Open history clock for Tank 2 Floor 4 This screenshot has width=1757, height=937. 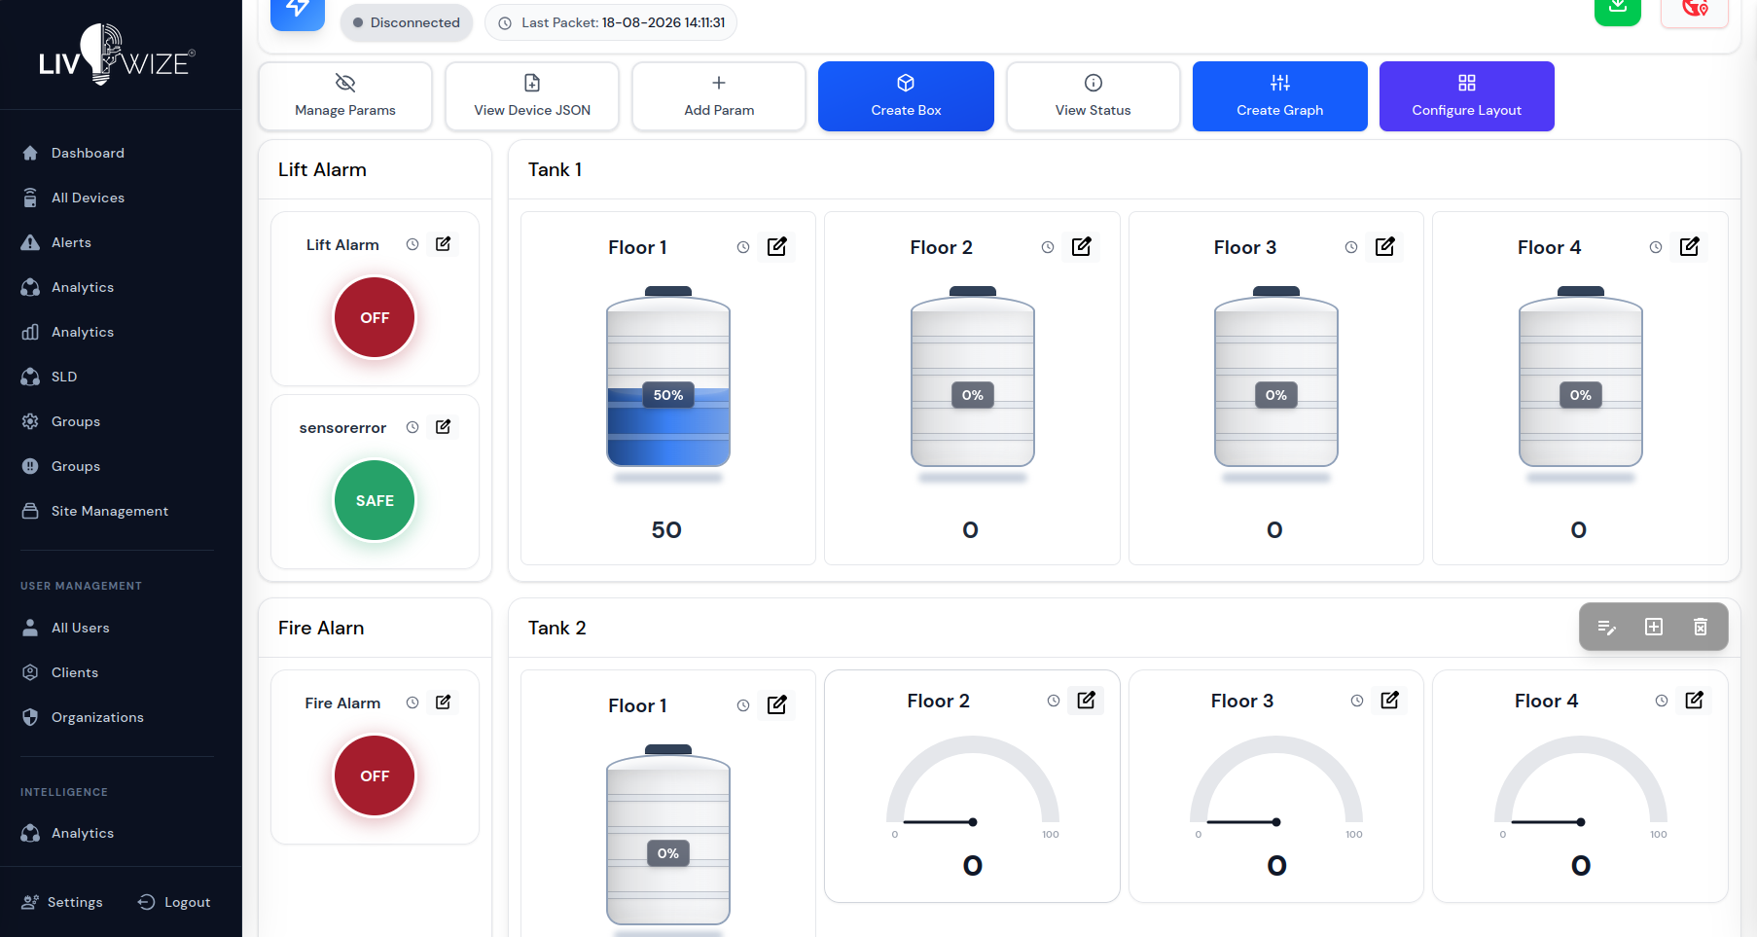coord(1662,701)
